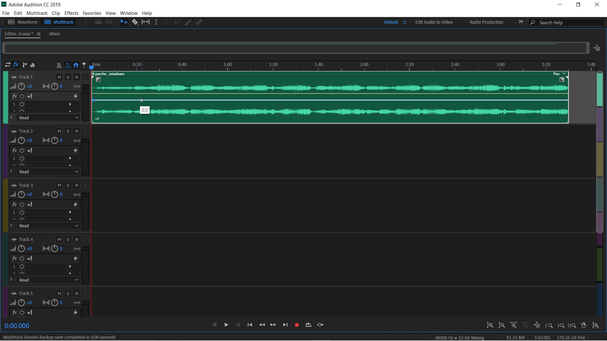Arm Track 3 for recording with R
The height and width of the screenshot is (341, 607).
pos(77,185)
